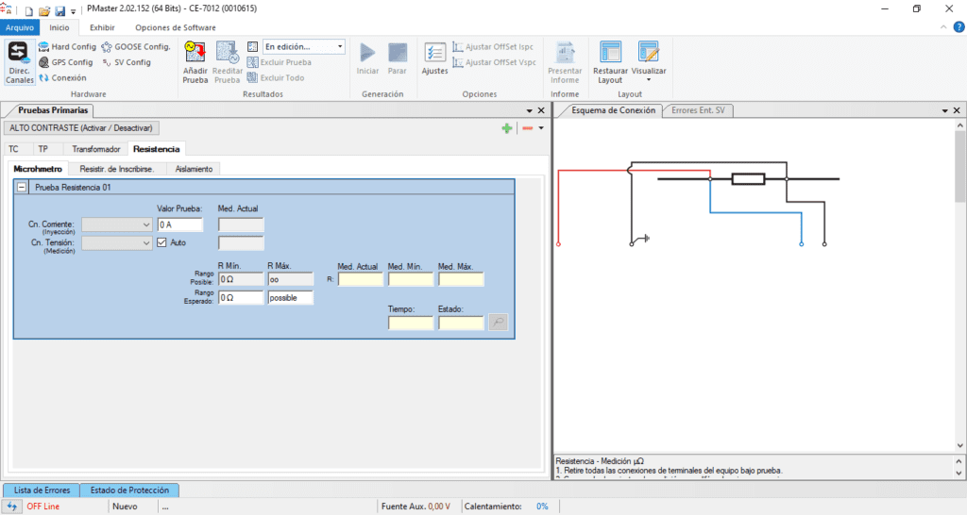Screen dimensions: 967x515
Task: Click the red minus remove icon
Action: (527, 128)
